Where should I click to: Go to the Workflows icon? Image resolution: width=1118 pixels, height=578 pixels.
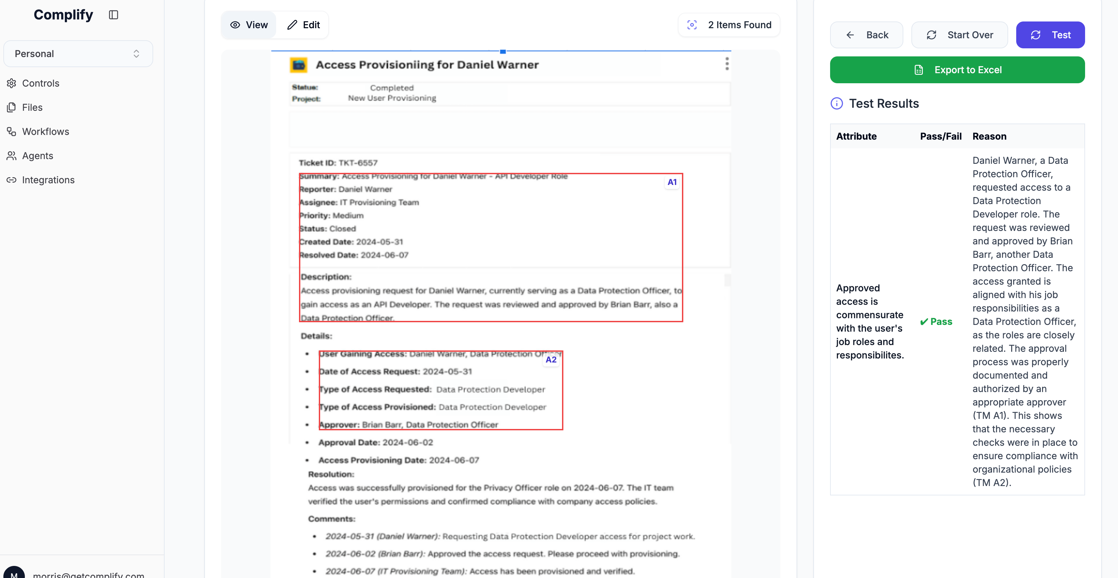pos(12,131)
